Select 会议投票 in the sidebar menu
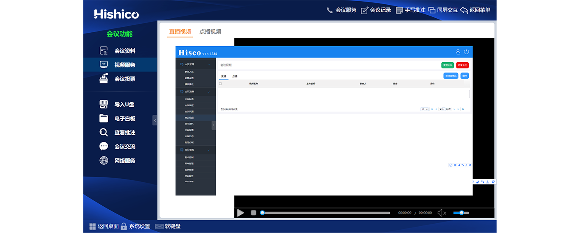This screenshot has height=233, width=580. (118, 79)
